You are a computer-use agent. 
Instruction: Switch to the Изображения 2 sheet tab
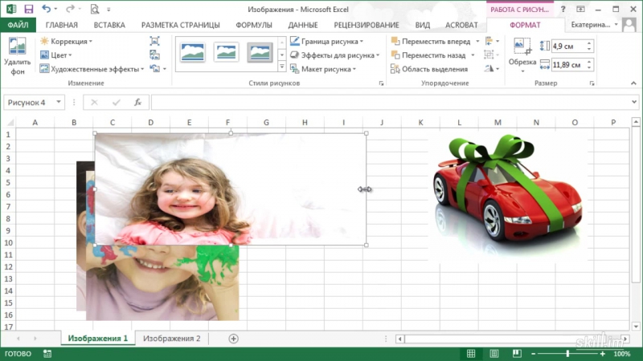tap(171, 339)
